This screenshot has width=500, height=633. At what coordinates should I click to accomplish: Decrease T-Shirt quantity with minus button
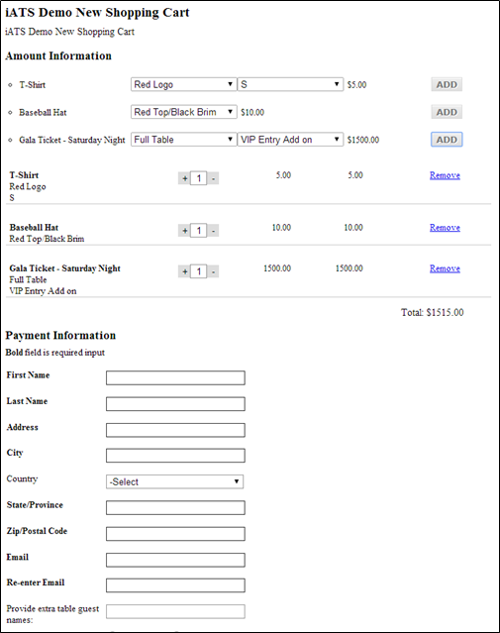click(x=213, y=178)
